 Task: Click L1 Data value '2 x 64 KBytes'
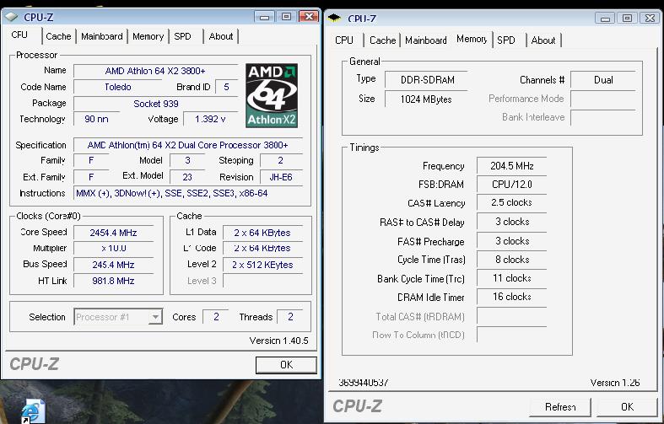pos(262,233)
